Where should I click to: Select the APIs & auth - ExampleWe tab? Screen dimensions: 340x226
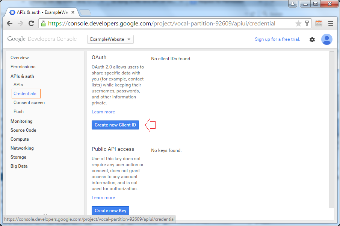41,12
